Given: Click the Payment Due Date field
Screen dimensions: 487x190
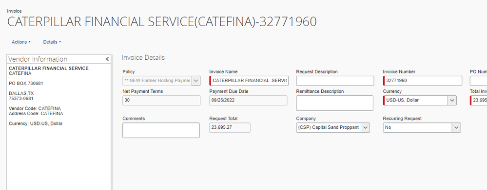Looking at the screenshot, I should [248, 101].
